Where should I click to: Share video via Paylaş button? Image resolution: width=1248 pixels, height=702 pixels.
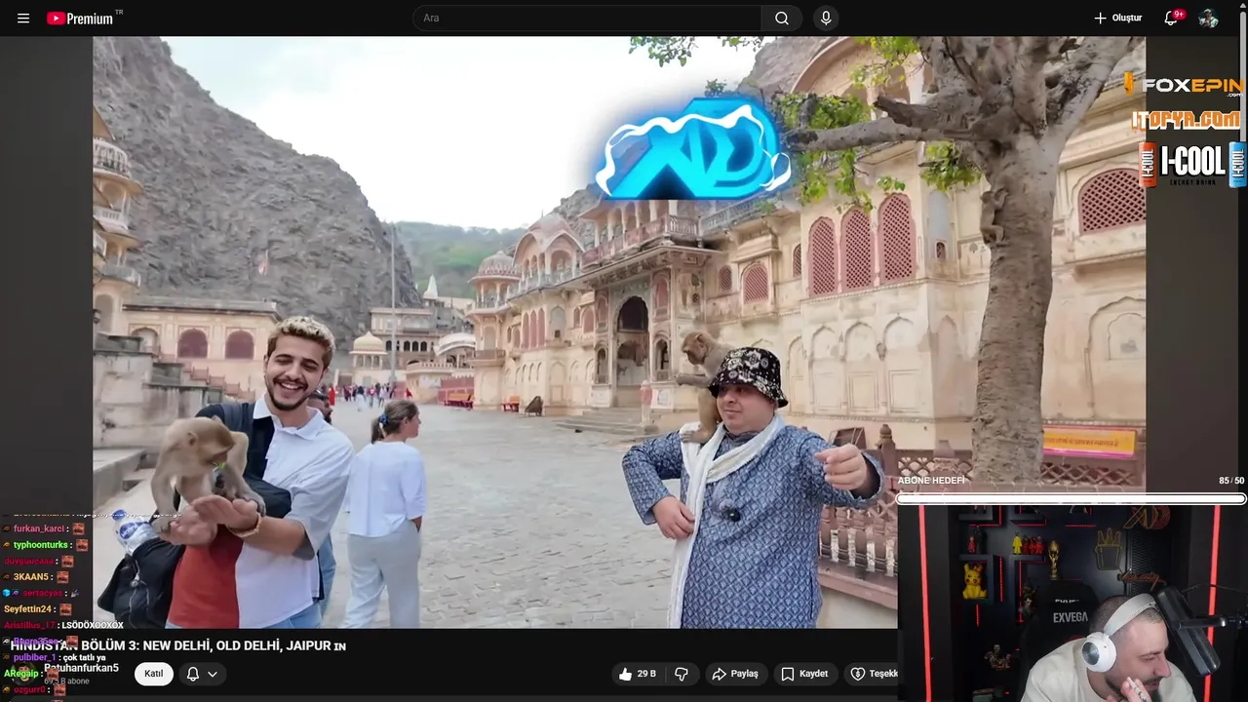pyautogui.click(x=735, y=674)
